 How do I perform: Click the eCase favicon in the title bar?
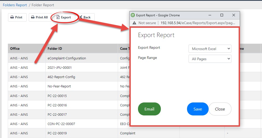click(x=133, y=15)
